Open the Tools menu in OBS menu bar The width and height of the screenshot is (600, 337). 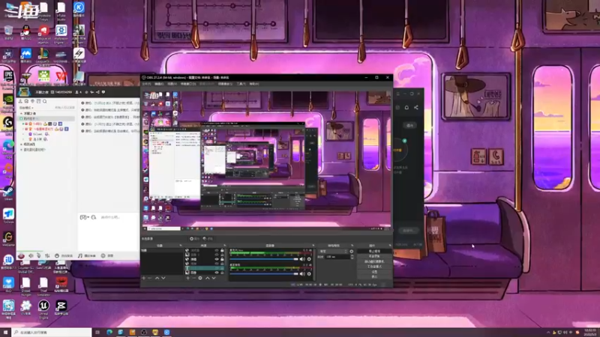pos(241,84)
